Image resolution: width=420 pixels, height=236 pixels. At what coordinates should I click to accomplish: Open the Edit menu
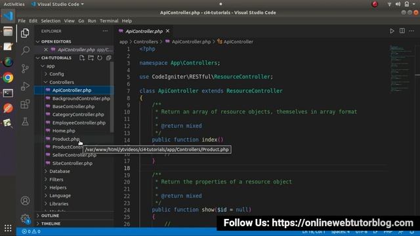(33, 21)
